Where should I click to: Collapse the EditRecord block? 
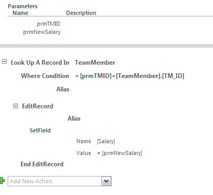pos(15,106)
